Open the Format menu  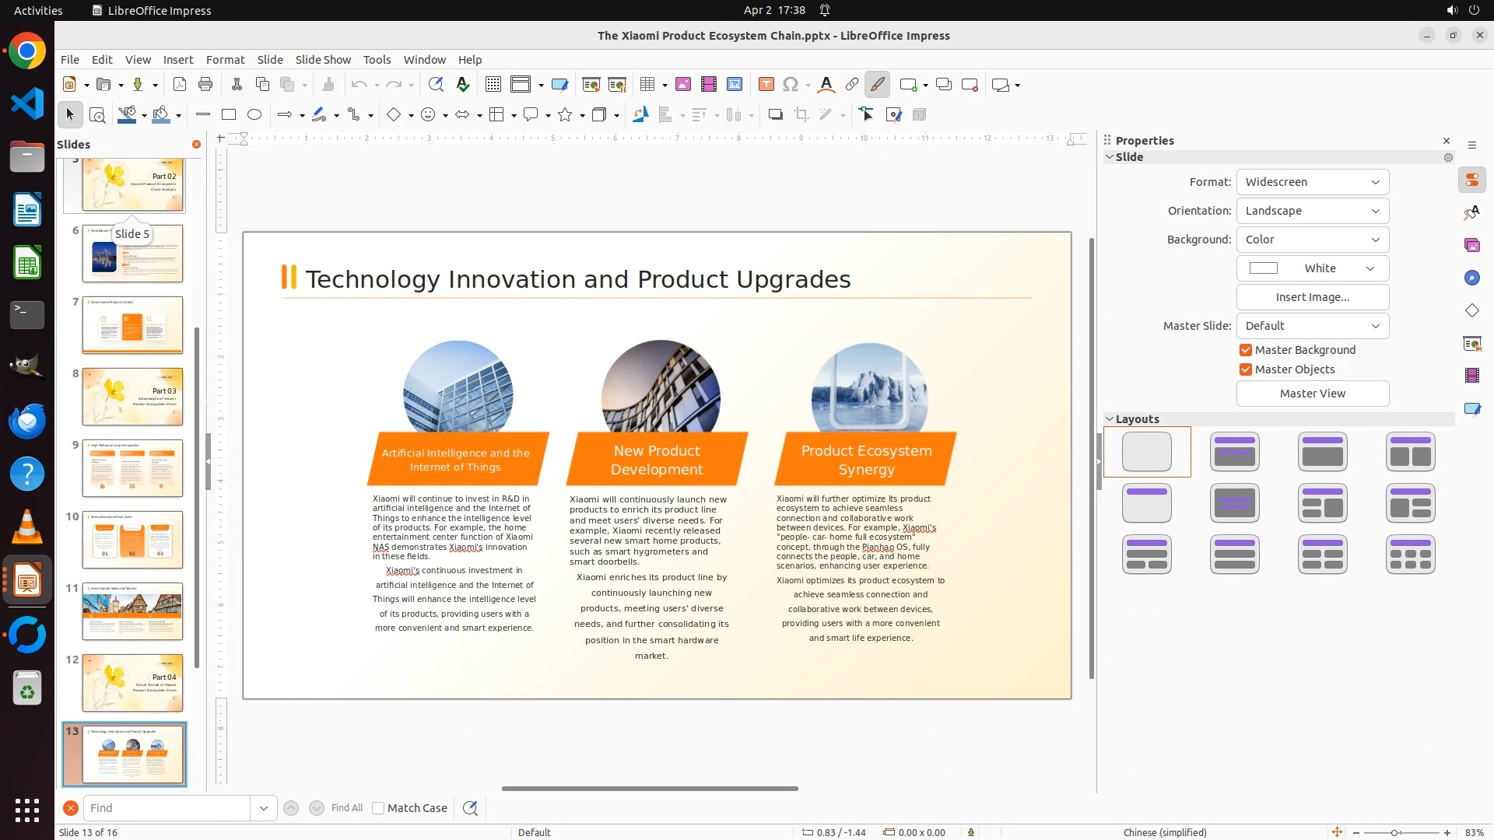pos(225,60)
